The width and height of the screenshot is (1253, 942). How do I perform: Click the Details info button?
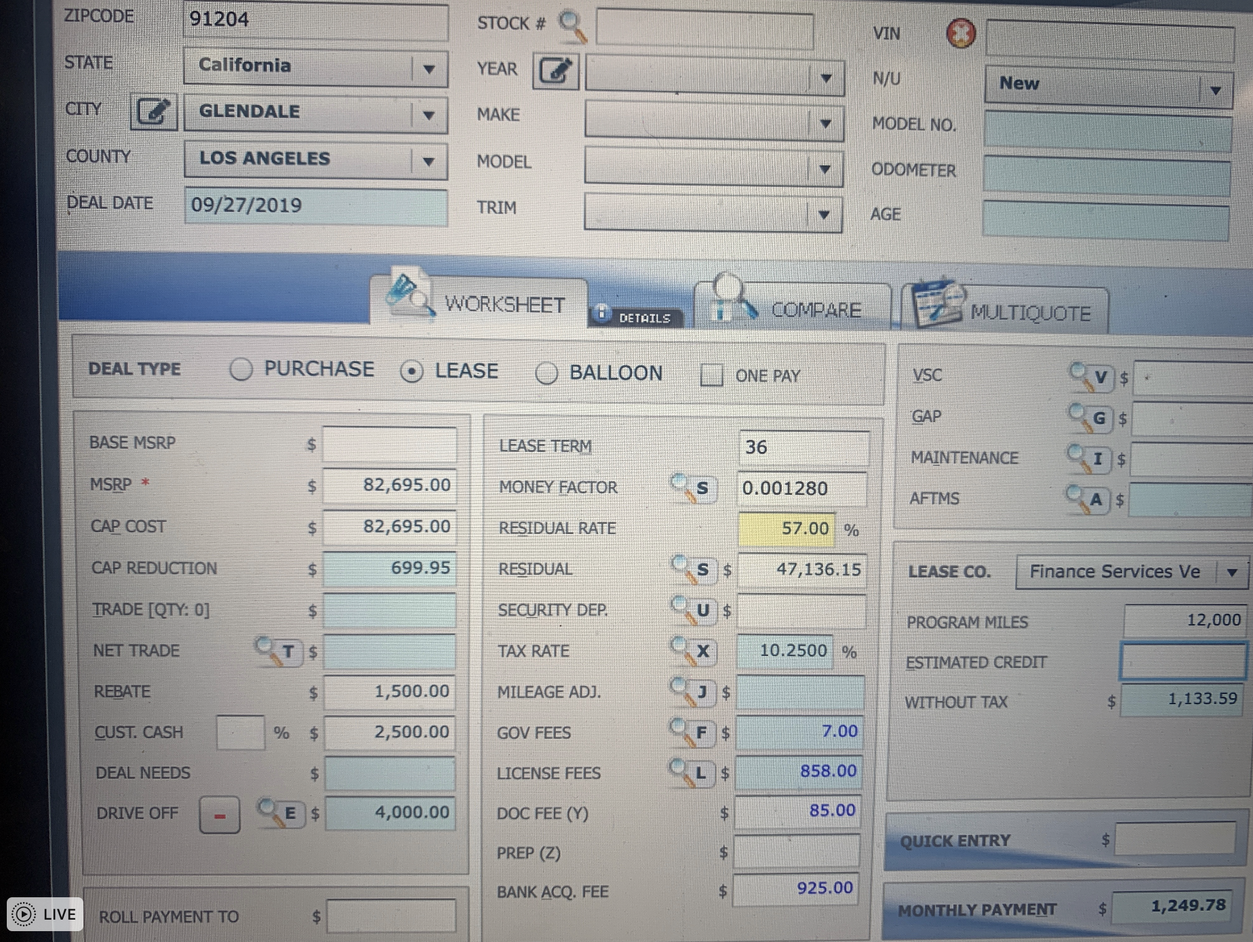pos(636,316)
